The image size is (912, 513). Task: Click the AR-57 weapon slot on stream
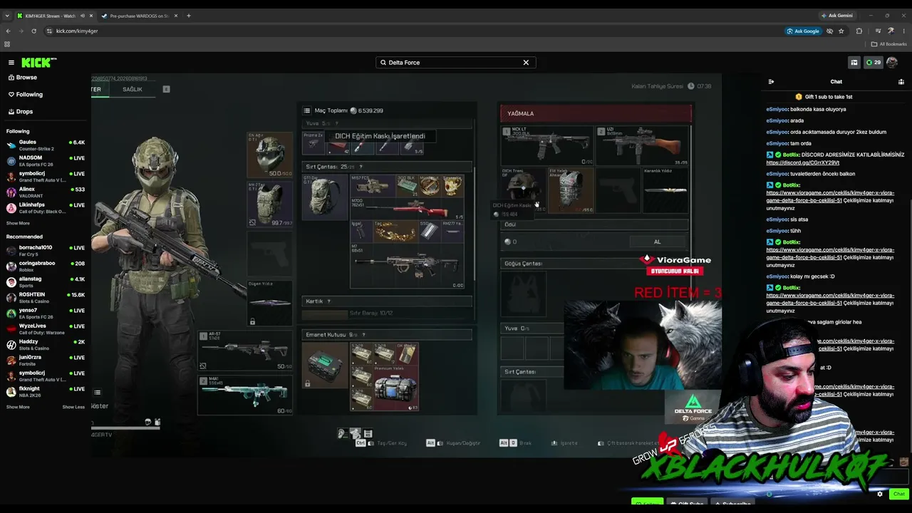(246, 350)
